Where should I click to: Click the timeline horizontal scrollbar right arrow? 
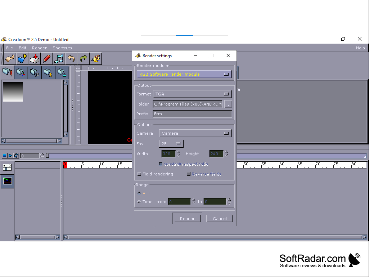pyautogui.click(x=364, y=237)
